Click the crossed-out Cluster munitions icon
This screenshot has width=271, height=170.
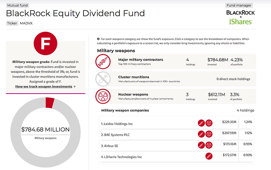(x=103, y=79)
